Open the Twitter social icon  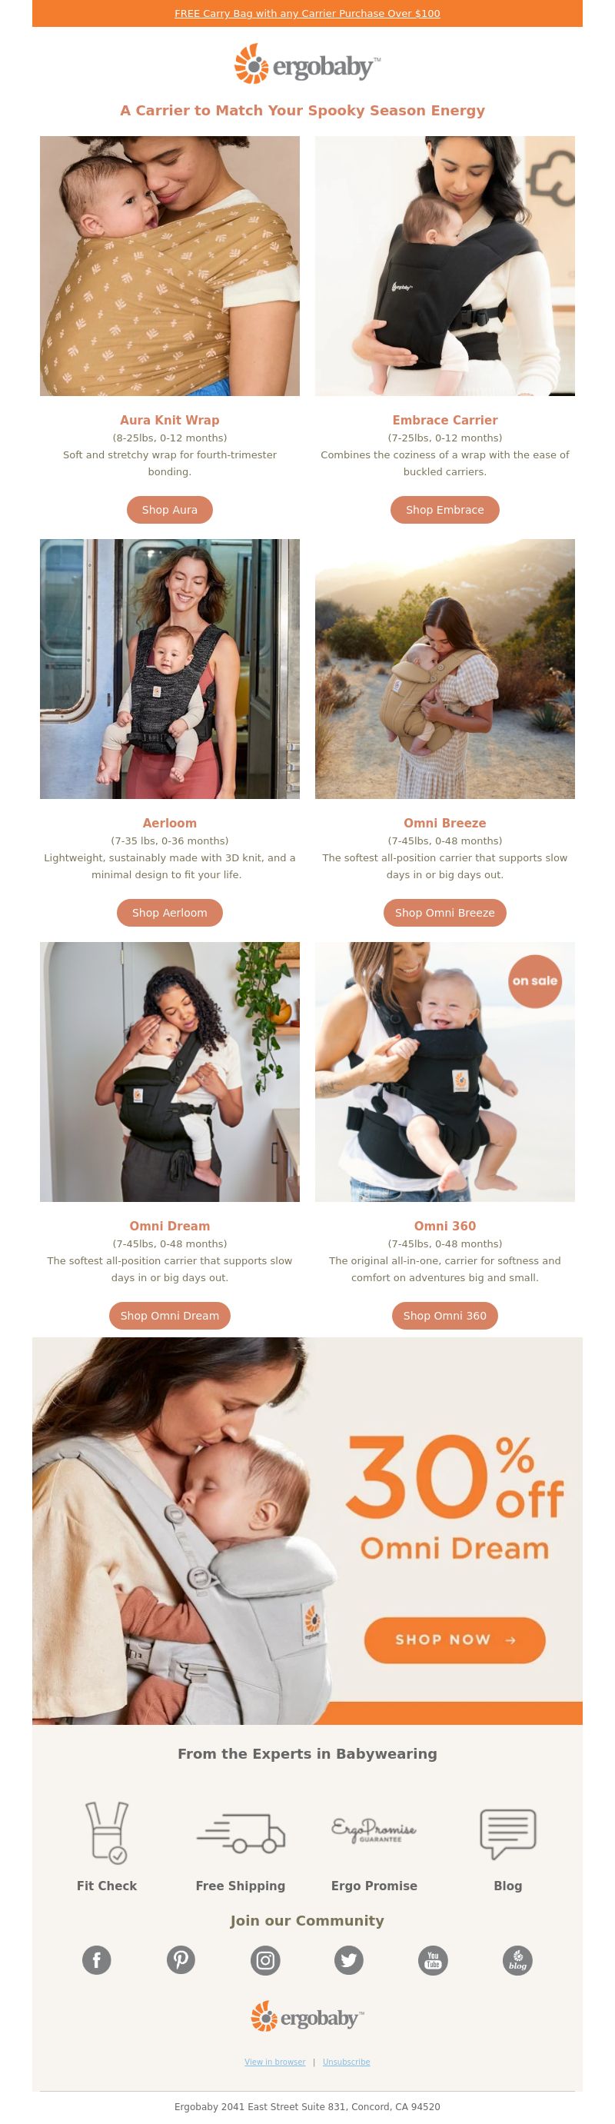point(350,1959)
